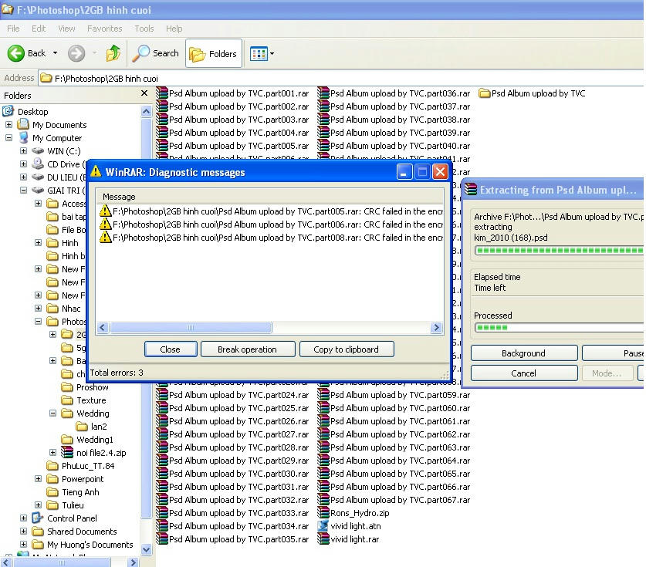Expand the CD Drive node
646x567 pixels.
pos(23,164)
